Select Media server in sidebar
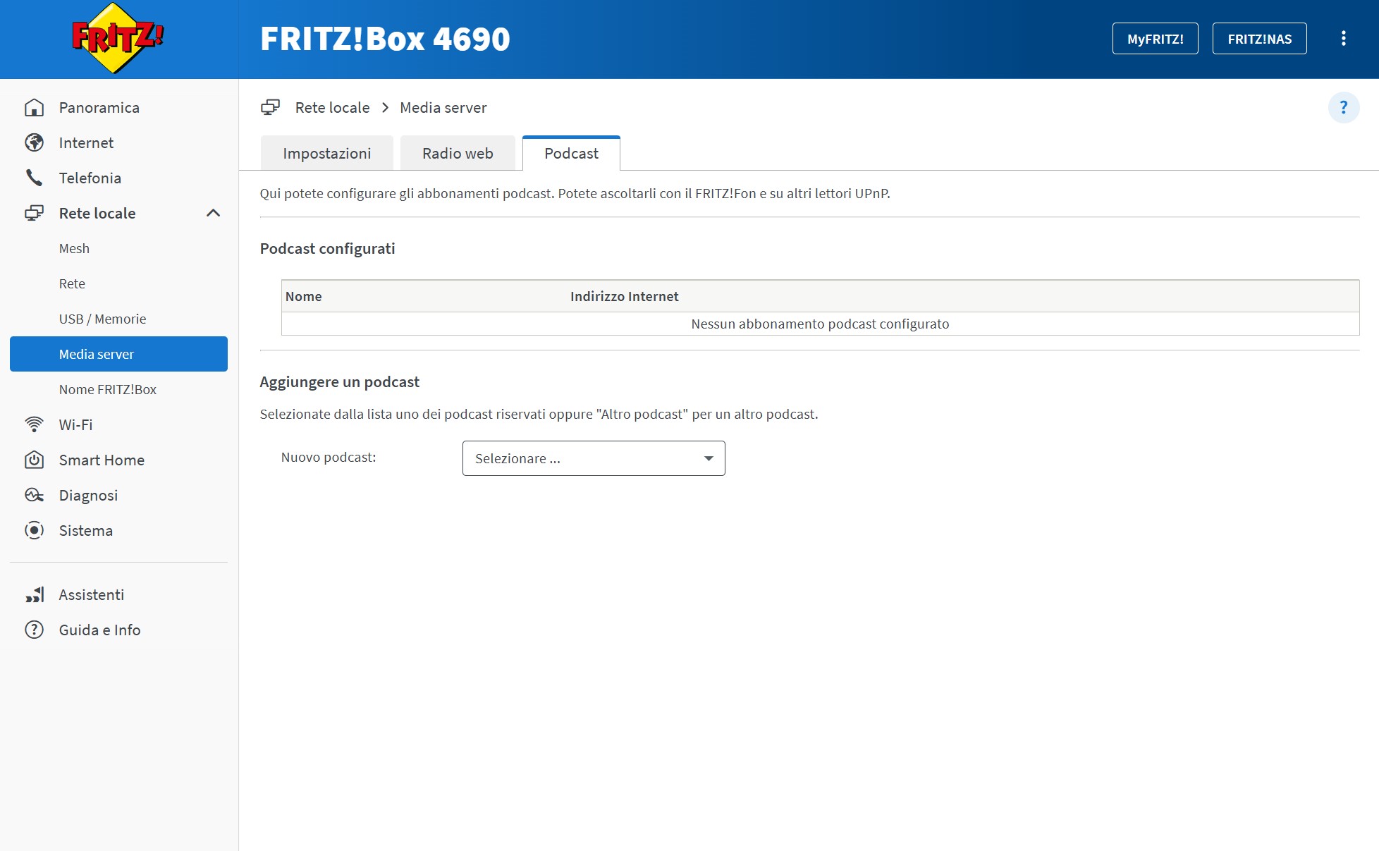This screenshot has width=1379, height=851. (118, 354)
